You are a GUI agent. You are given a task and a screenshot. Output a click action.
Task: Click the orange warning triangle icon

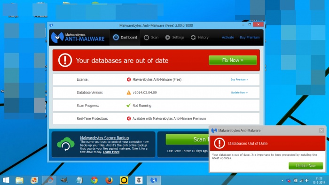click(x=129, y=92)
